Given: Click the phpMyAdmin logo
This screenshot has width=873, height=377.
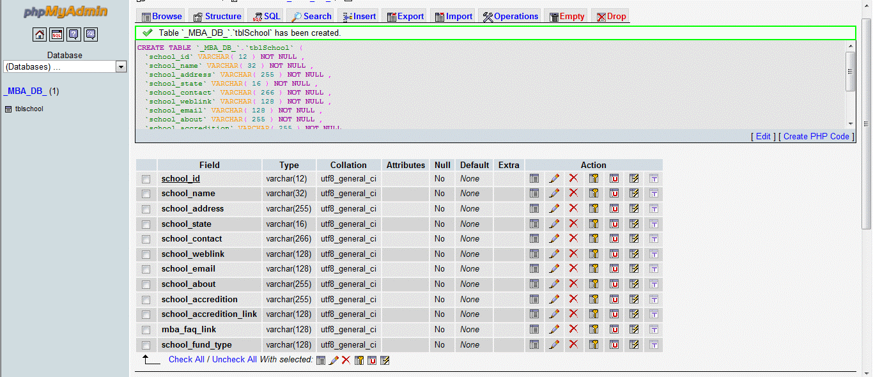Looking at the screenshot, I should 65,12.
